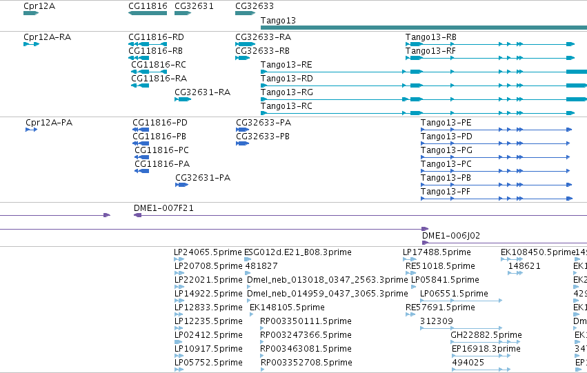Select feature 481827

coord(261,266)
